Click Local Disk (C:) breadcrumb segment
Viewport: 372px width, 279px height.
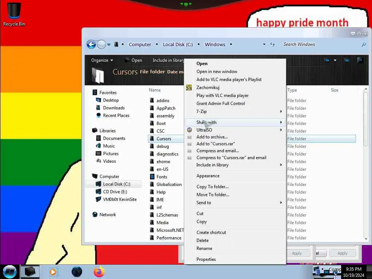[178, 44]
